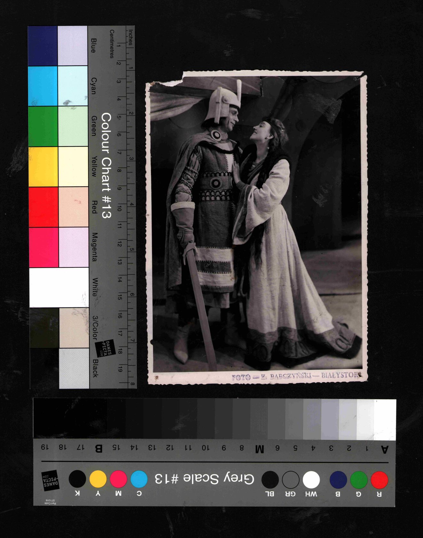Pick the cyan circle labeled C
423x538 pixels.
tap(139, 479)
